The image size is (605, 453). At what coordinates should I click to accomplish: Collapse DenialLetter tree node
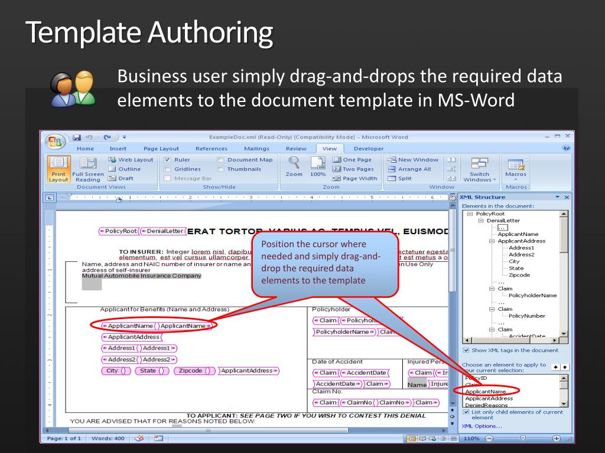(481, 221)
